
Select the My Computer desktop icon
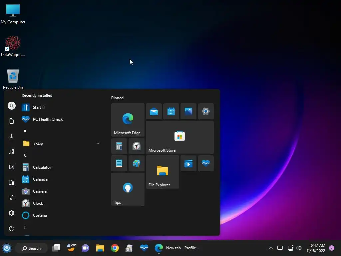click(13, 13)
